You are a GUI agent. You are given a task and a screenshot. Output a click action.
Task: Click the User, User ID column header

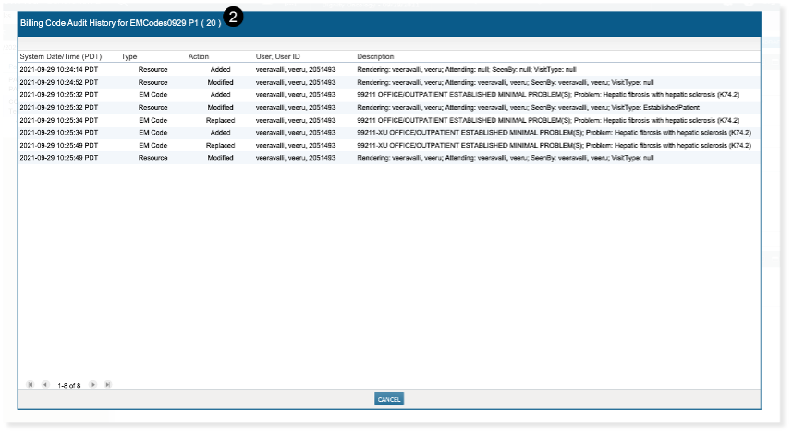277,57
